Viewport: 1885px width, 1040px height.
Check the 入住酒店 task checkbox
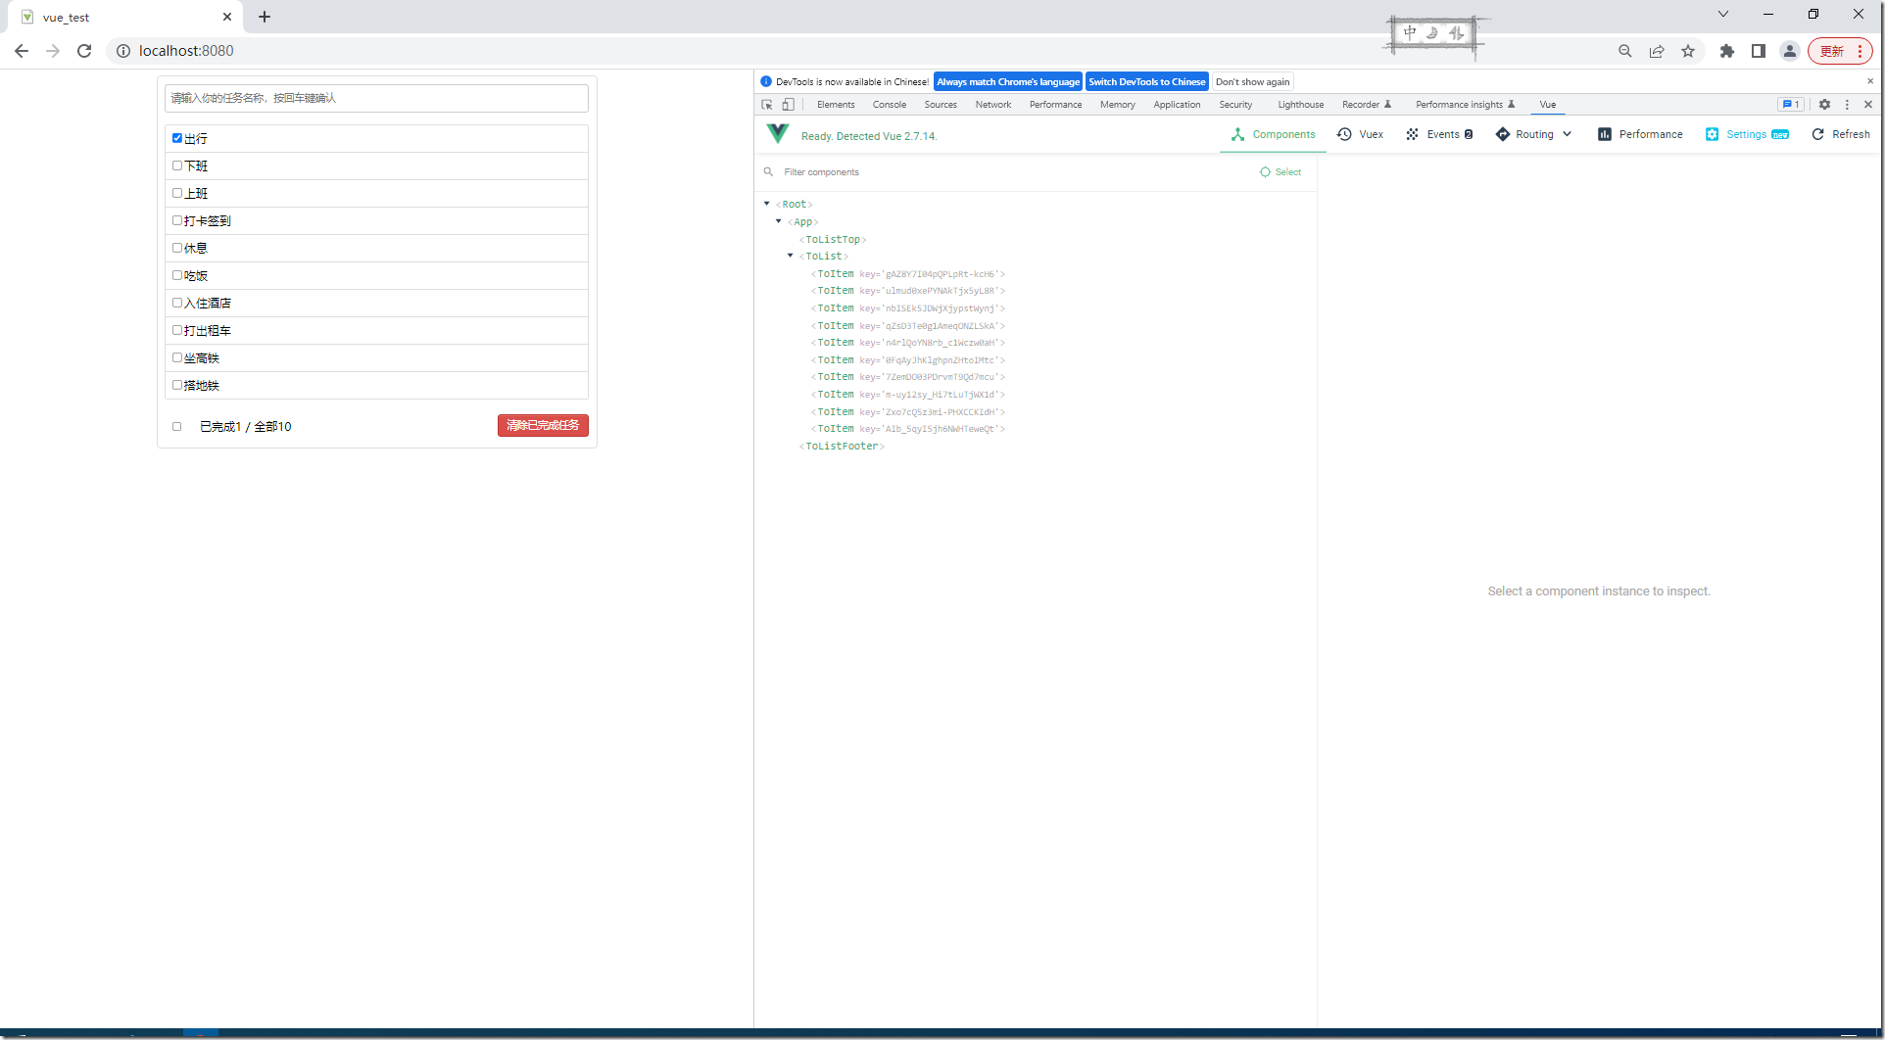click(x=177, y=303)
